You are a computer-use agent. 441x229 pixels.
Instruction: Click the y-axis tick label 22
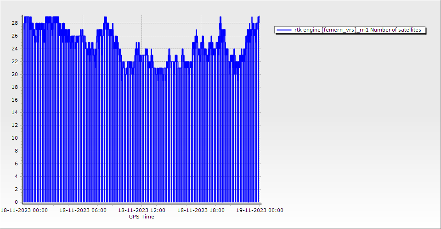pos(15,61)
